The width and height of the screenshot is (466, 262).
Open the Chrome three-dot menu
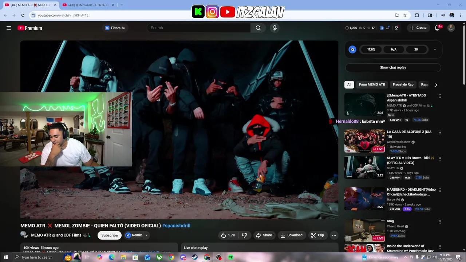(x=461, y=15)
